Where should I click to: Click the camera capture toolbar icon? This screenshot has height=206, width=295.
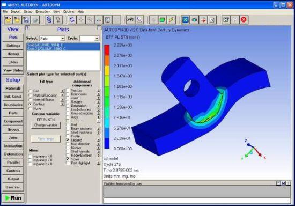pos(194,20)
